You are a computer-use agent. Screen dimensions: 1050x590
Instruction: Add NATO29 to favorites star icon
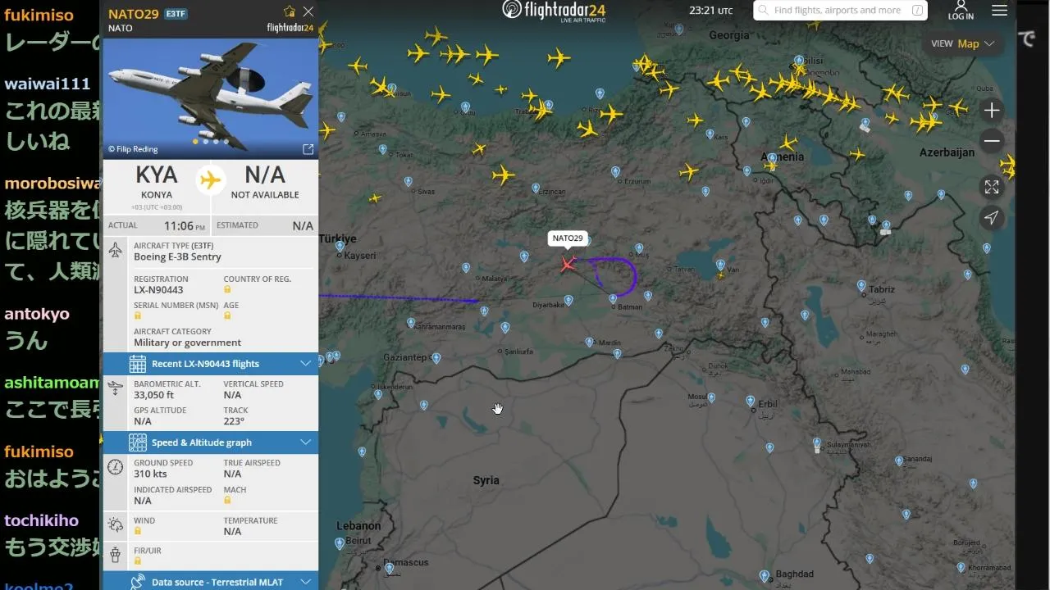[289, 11]
